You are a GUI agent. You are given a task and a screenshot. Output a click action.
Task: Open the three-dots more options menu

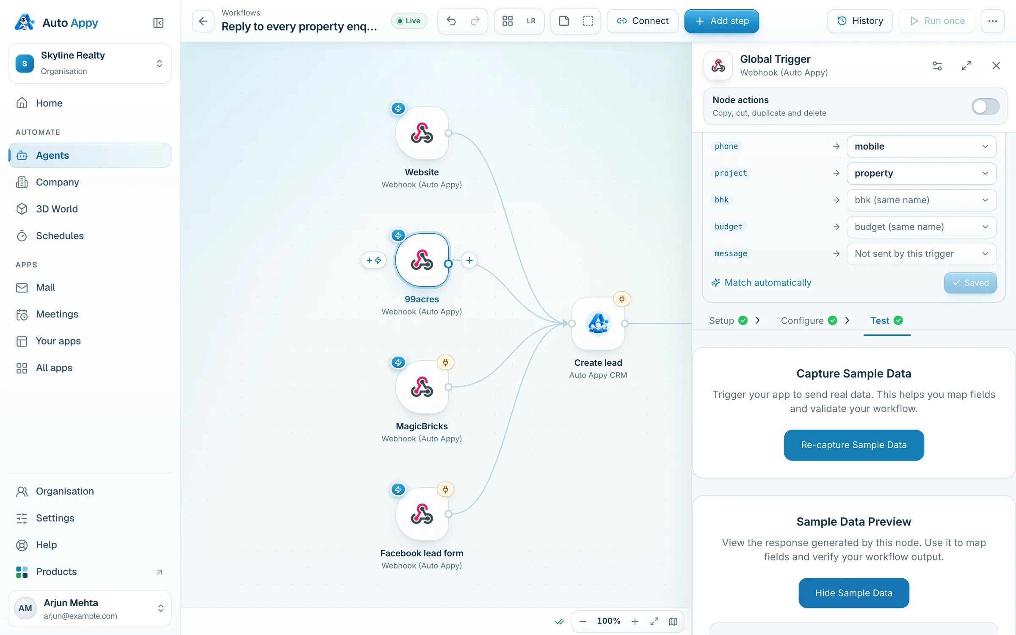coord(992,21)
